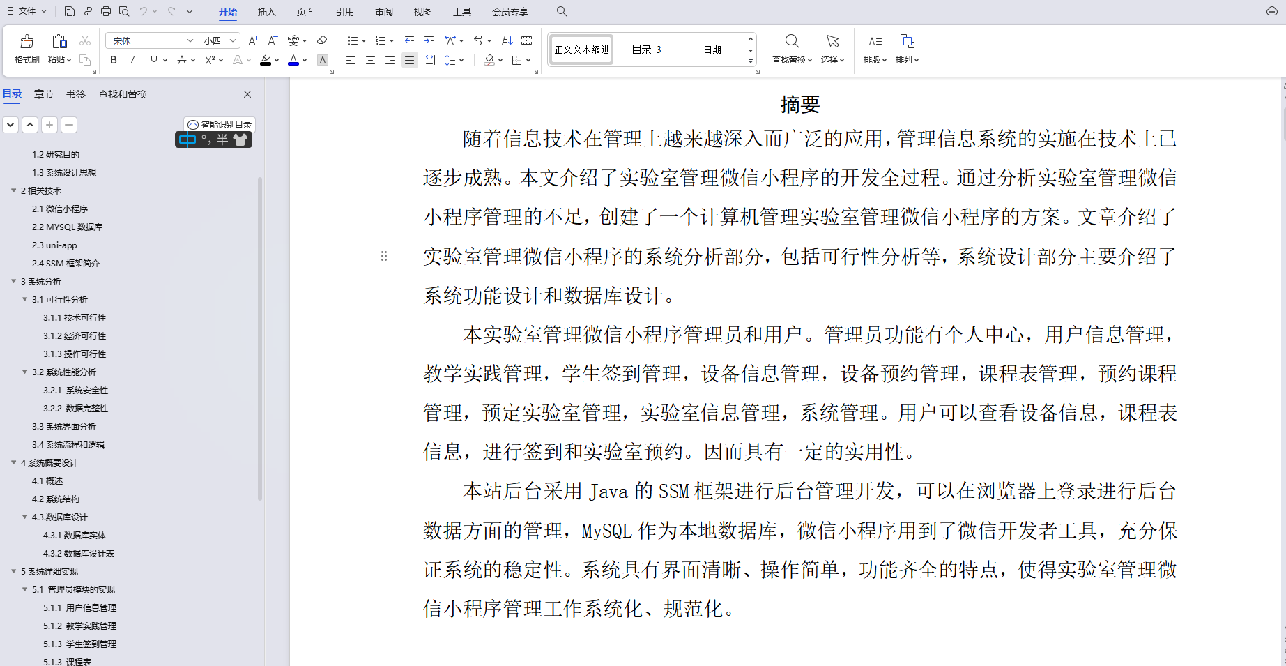Toggle Align Right

point(390,60)
